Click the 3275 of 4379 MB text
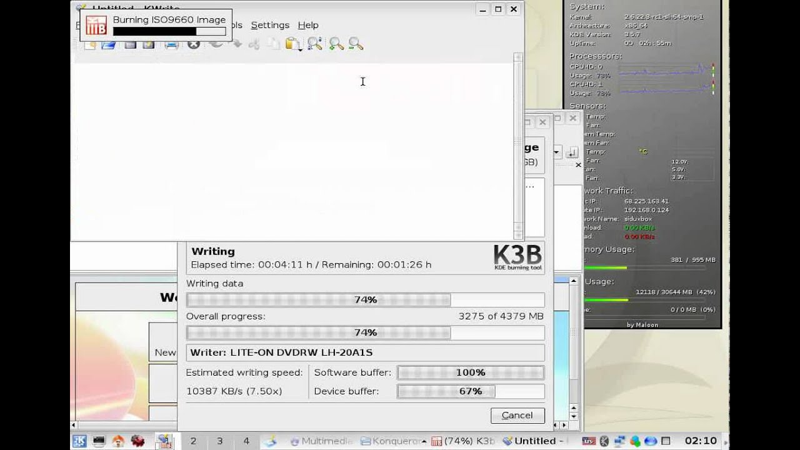Screen dimensions: 800x450 click(501, 316)
